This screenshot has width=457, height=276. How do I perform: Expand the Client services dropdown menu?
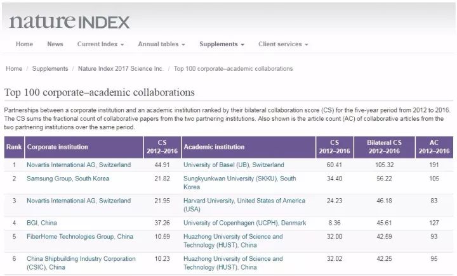(283, 44)
